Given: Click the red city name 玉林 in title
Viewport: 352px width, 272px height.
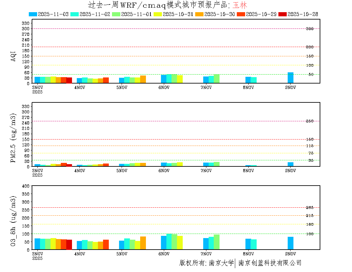Looking at the screenshot, I should pyautogui.click(x=240, y=5).
